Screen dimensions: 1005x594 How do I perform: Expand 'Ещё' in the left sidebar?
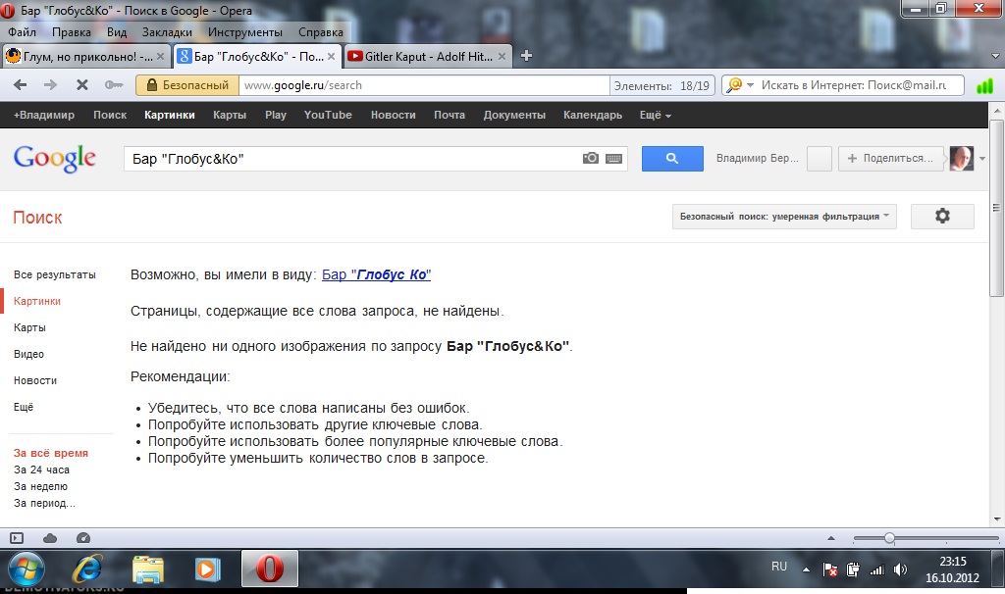click(24, 407)
